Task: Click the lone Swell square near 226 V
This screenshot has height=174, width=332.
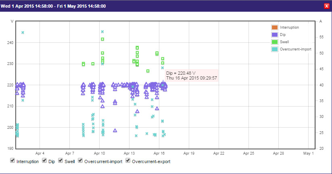Action: (x=148, y=71)
